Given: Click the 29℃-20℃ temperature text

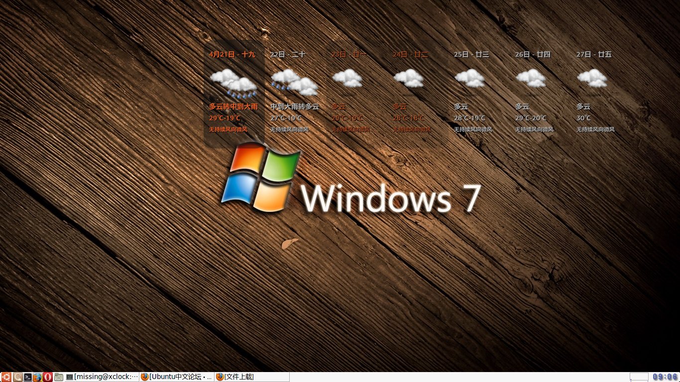Looking at the screenshot, I should point(531,118).
